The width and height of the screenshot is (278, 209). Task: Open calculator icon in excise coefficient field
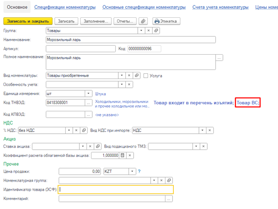(x=122, y=155)
